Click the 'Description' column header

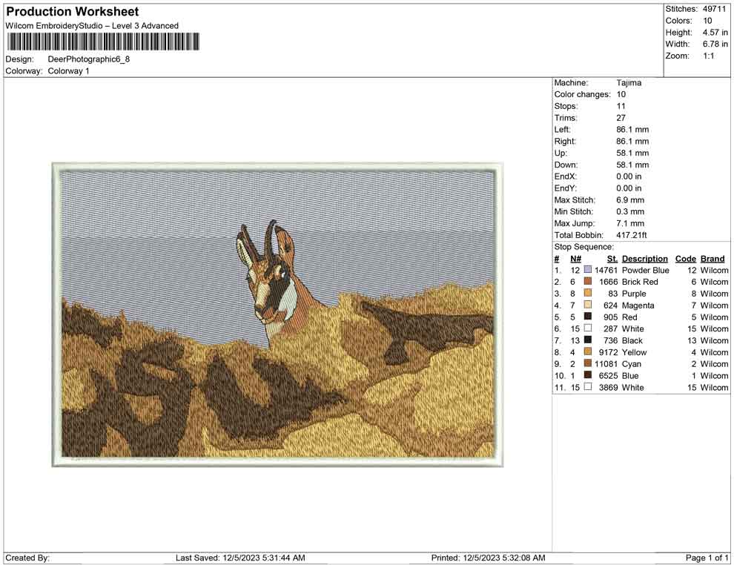click(644, 259)
